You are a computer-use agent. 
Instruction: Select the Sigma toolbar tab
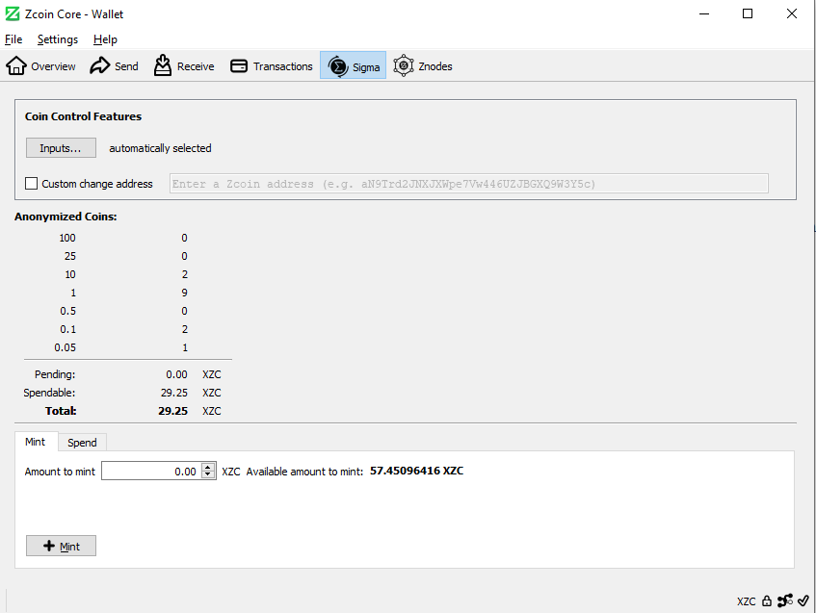coord(353,66)
